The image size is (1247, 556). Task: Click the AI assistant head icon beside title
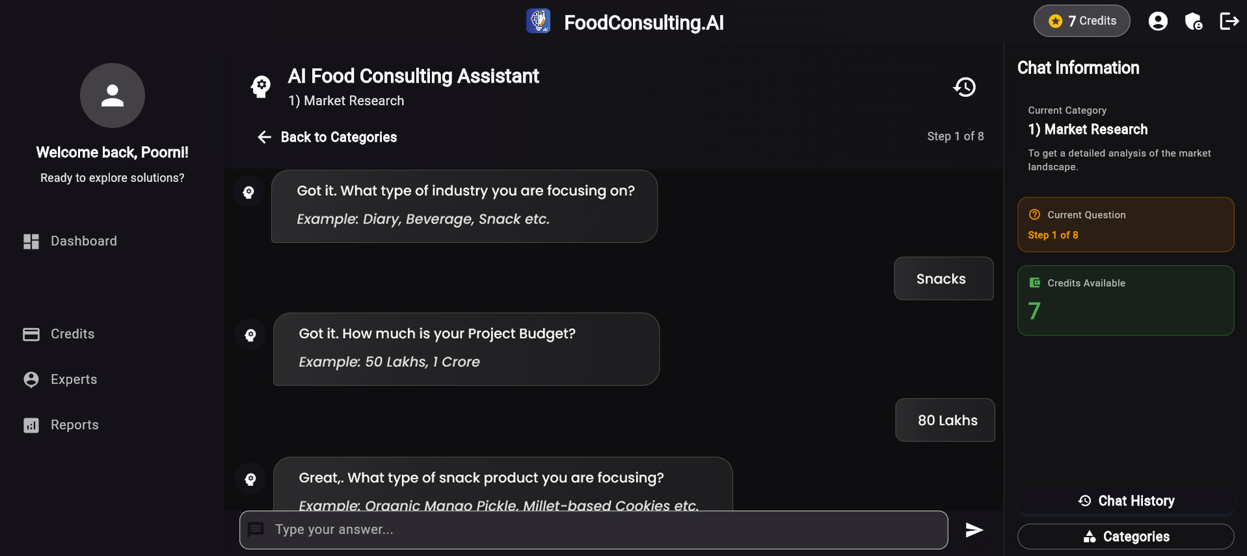261,86
